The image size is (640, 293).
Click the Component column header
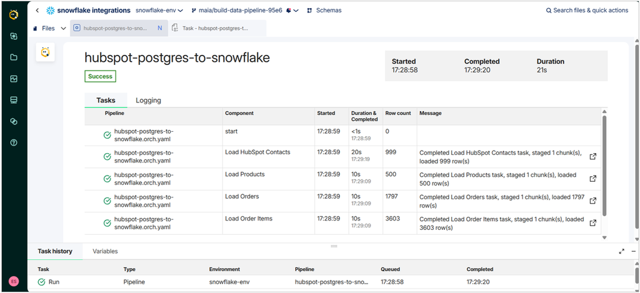239,113
